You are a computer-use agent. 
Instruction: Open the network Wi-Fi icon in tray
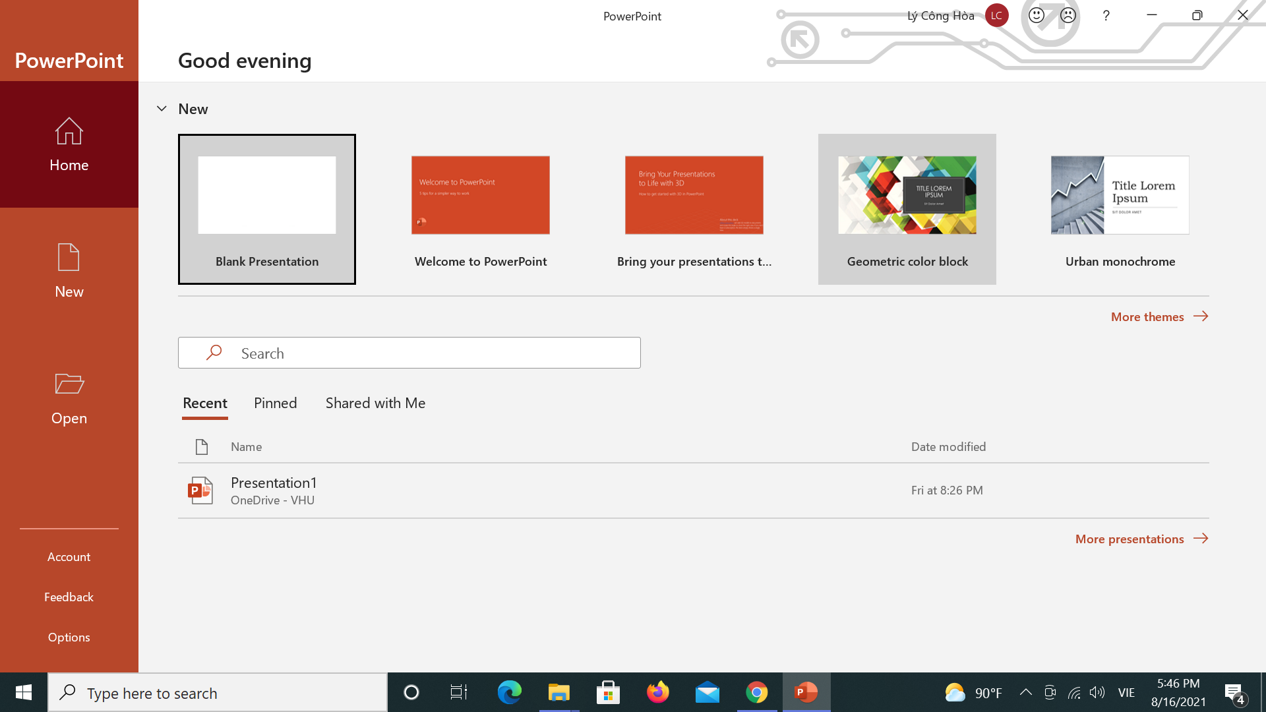click(1074, 692)
